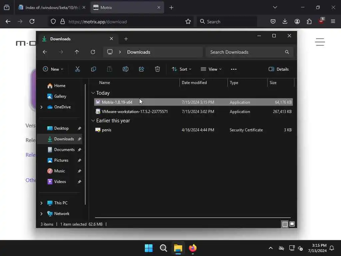Click the Explorer forward arrow
Image resolution: width=341 pixels, height=256 pixels.
coord(61,52)
